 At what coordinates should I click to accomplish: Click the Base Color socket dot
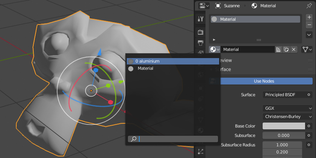309,126
